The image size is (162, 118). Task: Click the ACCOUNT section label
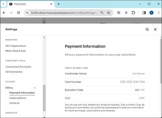(x=10, y=82)
